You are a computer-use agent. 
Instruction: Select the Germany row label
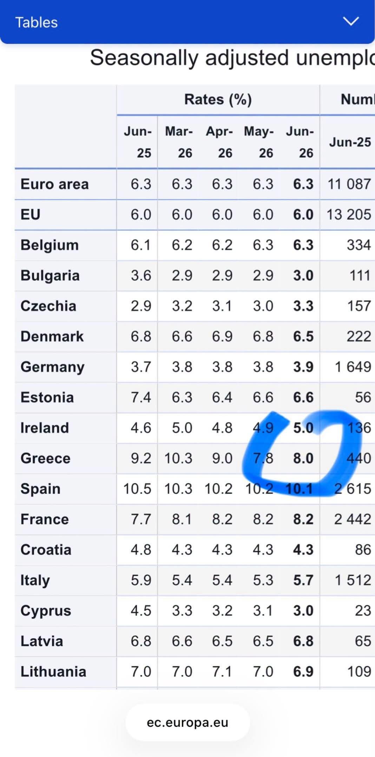point(53,367)
